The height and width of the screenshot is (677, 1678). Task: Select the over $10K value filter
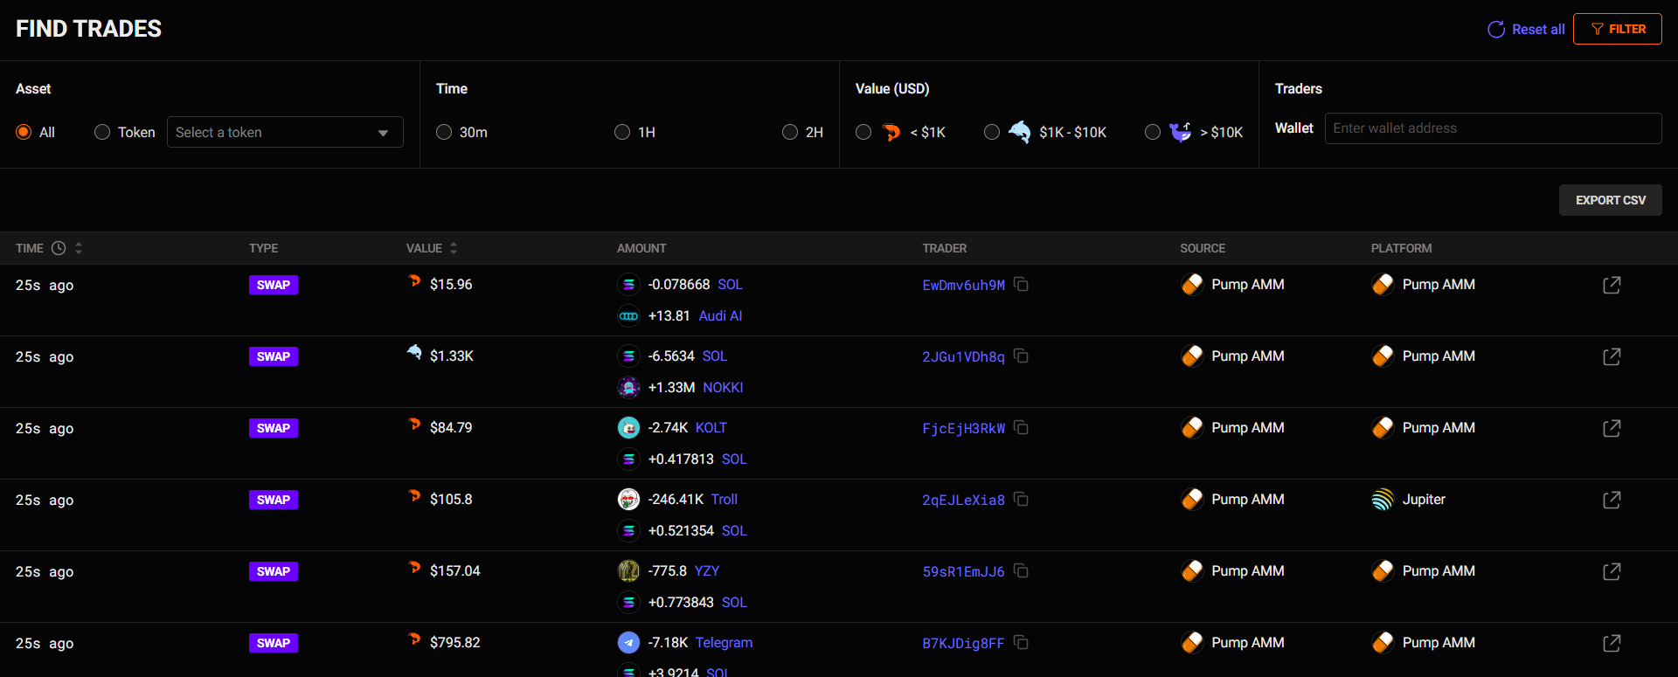[1153, 132]
